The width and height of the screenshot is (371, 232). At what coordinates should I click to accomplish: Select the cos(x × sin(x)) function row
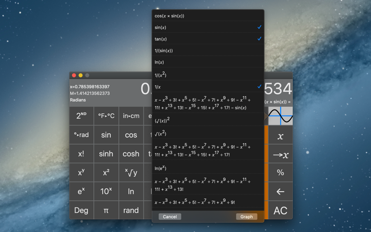point(208,16)
